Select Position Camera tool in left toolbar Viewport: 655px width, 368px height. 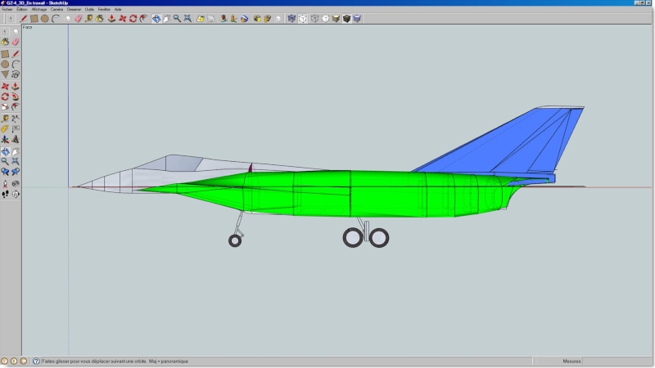5,183
